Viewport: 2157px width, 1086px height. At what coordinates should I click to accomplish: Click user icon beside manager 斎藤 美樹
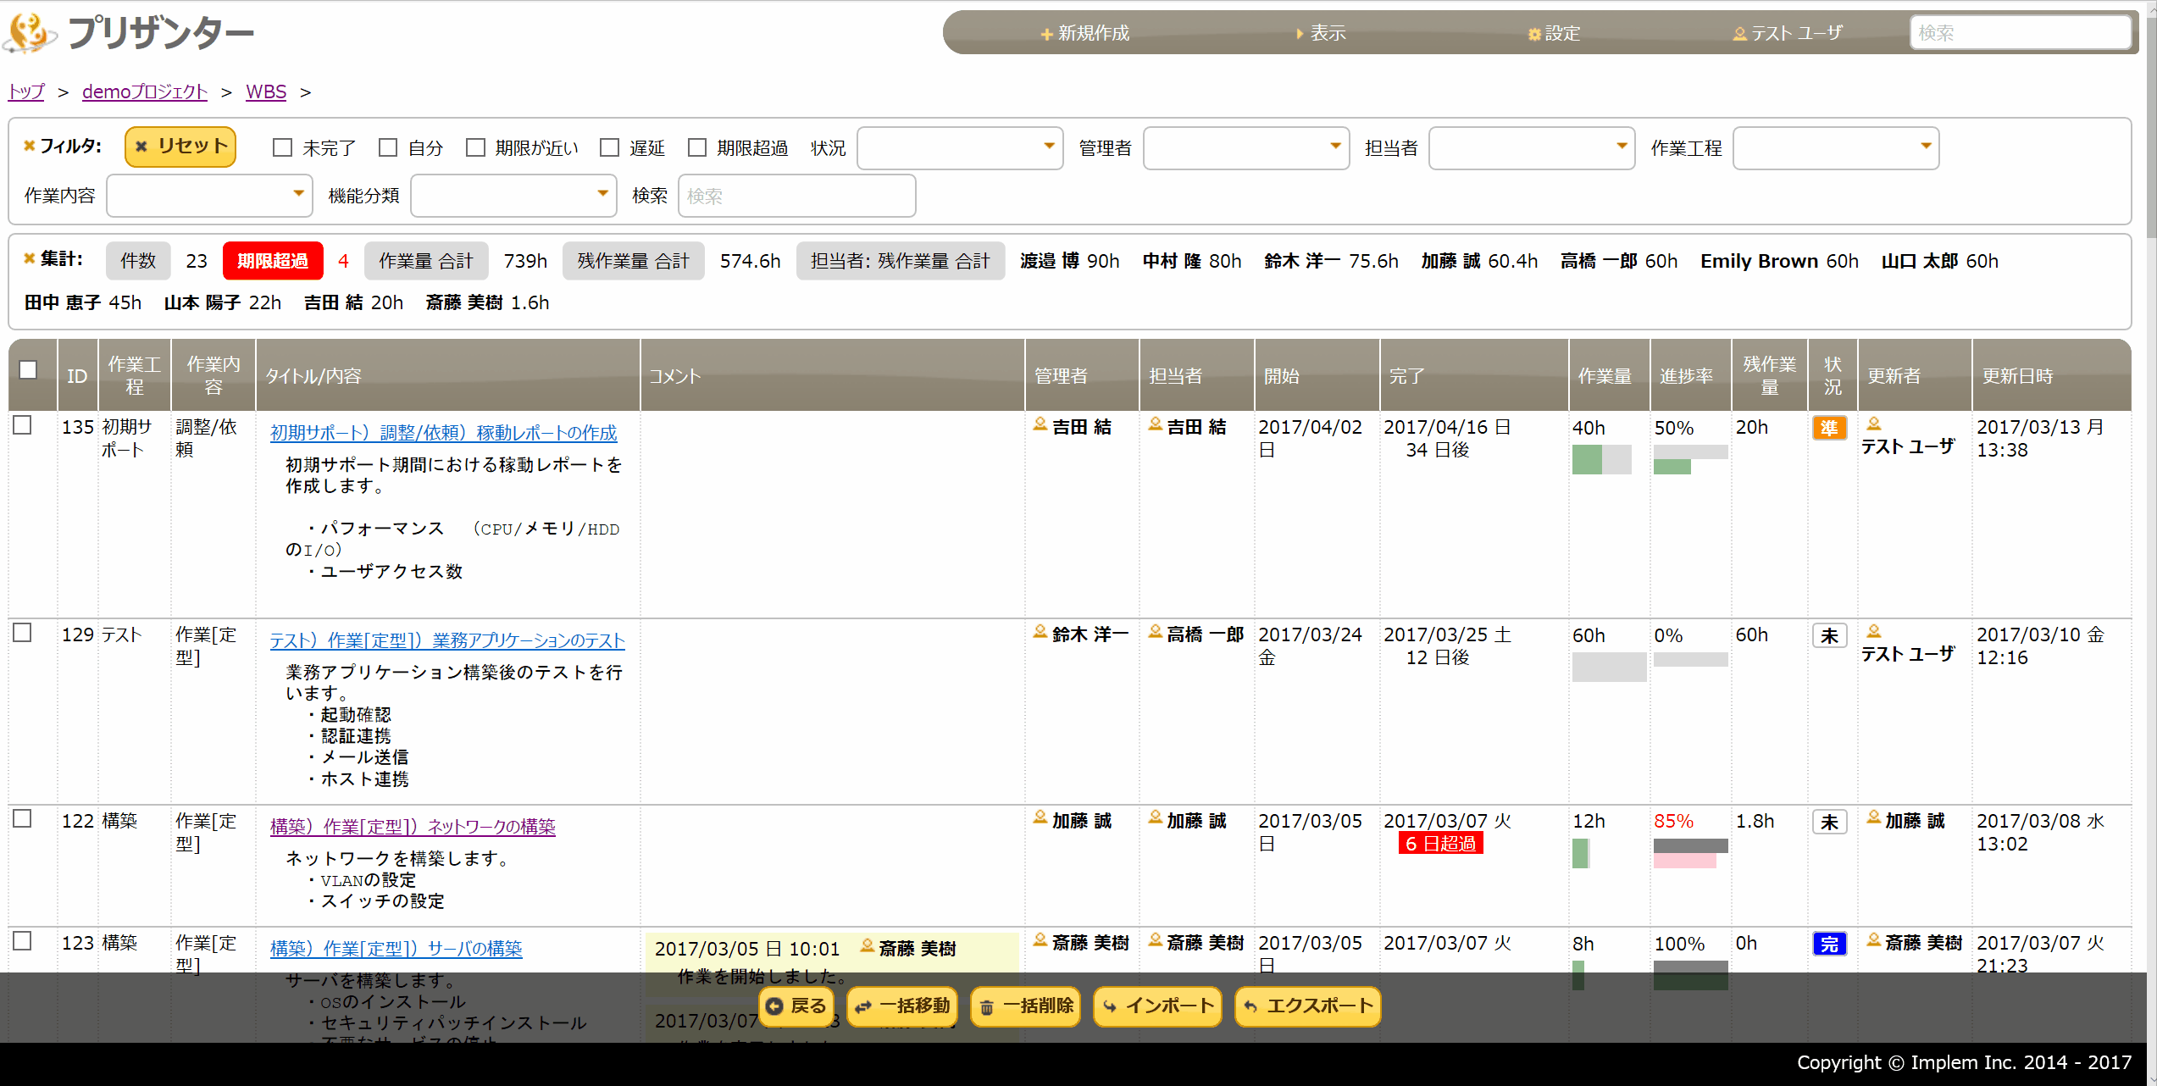tap(1040, 939)
